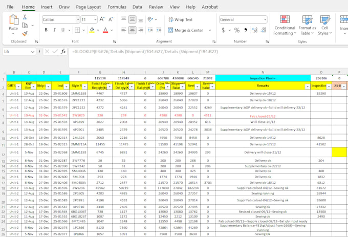The image size is (348, 237).
Task: Click Insert Function fx icon
Action: 63,52
